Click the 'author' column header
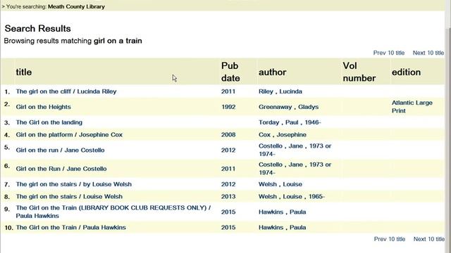This screenshot has height=253, width=451. 273,72
